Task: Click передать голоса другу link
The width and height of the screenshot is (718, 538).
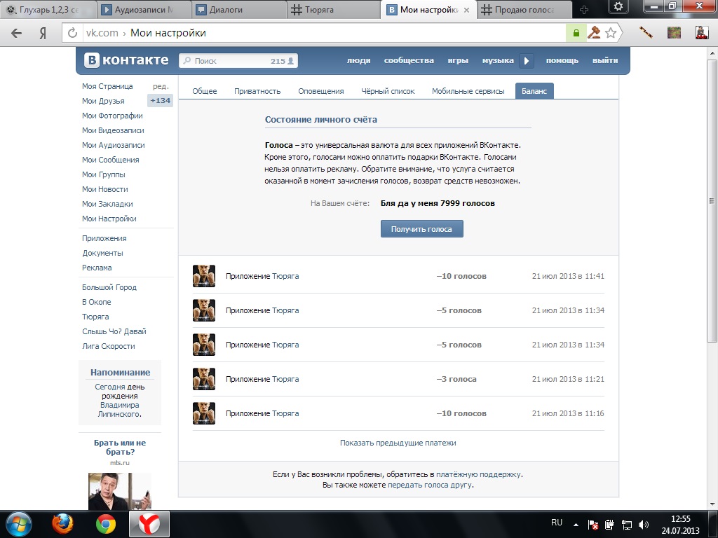Action: [430, 485]
